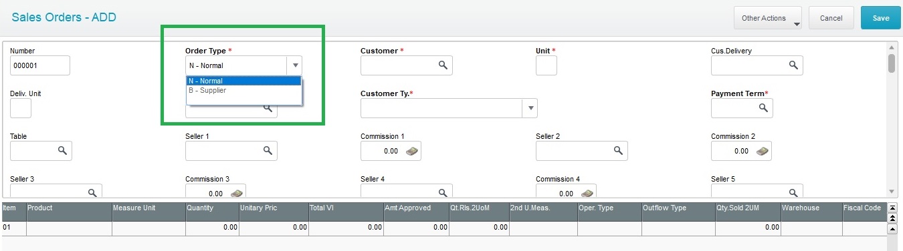
Task: Open the Cus.Delivery search magnifier
Action: point(793,65)
